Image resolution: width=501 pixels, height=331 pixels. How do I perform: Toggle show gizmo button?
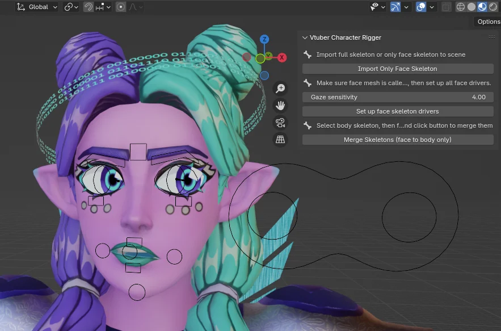(x=395, y=7)
